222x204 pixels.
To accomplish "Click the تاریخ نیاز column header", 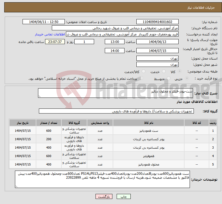I will click(x=23, y=123).
